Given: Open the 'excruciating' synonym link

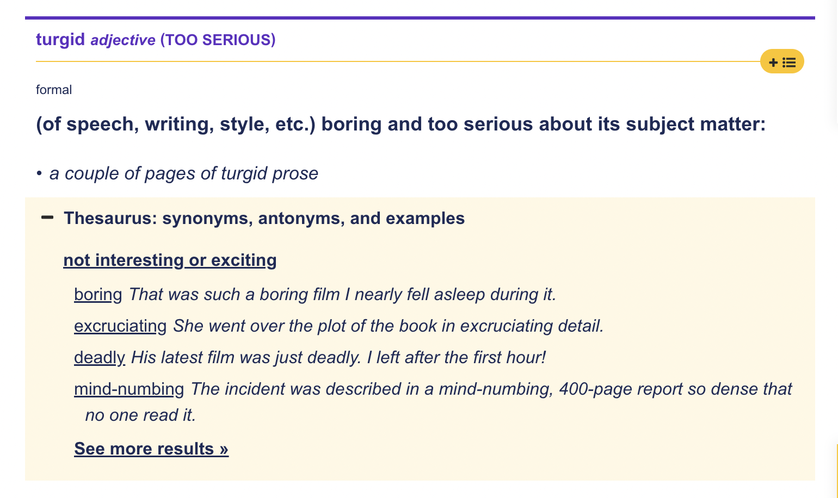Looking at the screenshot, I should tap(120, 326).
